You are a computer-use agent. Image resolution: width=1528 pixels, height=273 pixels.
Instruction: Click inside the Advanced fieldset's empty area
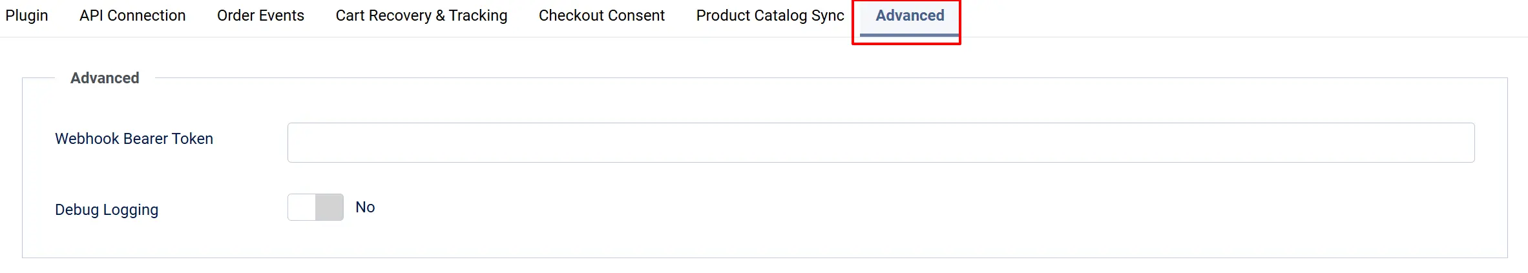click(x=905, y=213)
